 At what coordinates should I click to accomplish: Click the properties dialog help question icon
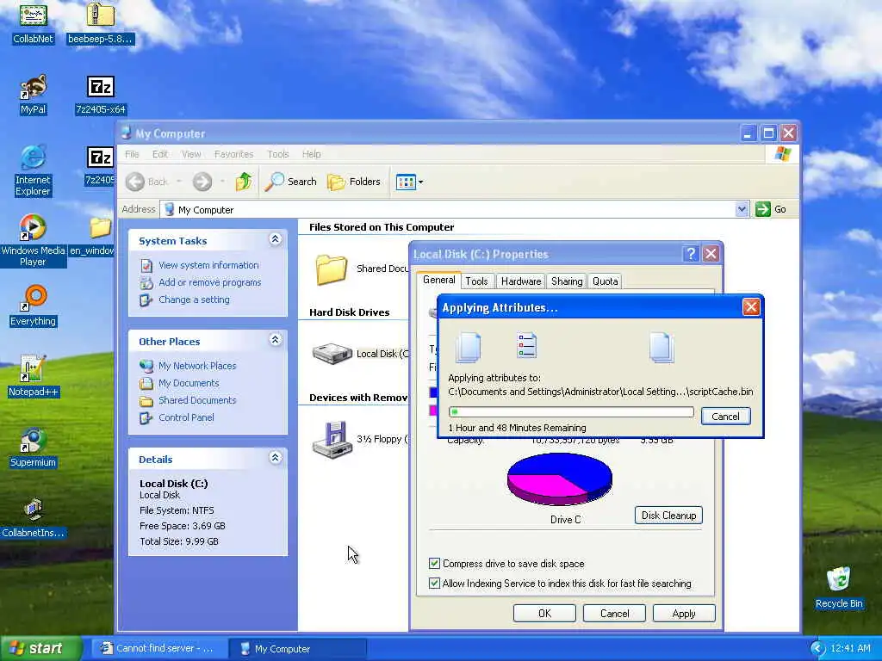pos(691,254)
